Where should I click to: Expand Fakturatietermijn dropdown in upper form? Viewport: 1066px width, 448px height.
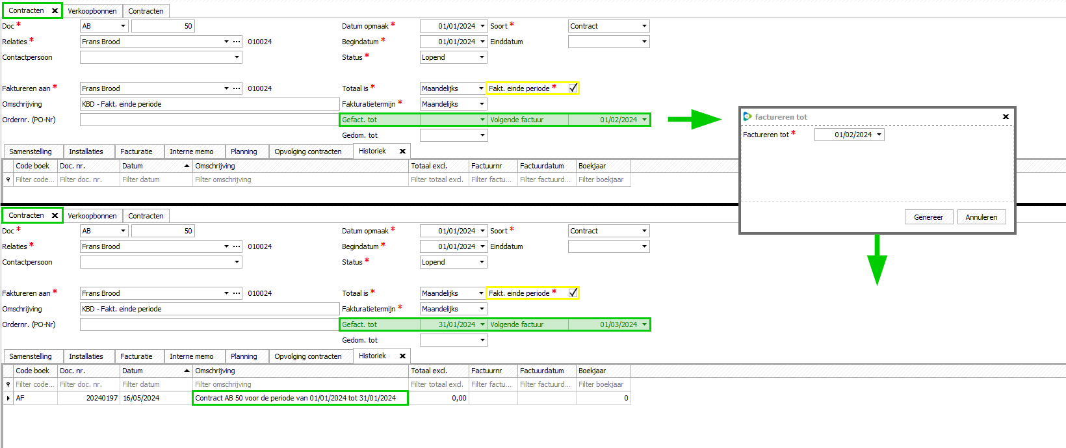tap(482, 104)
